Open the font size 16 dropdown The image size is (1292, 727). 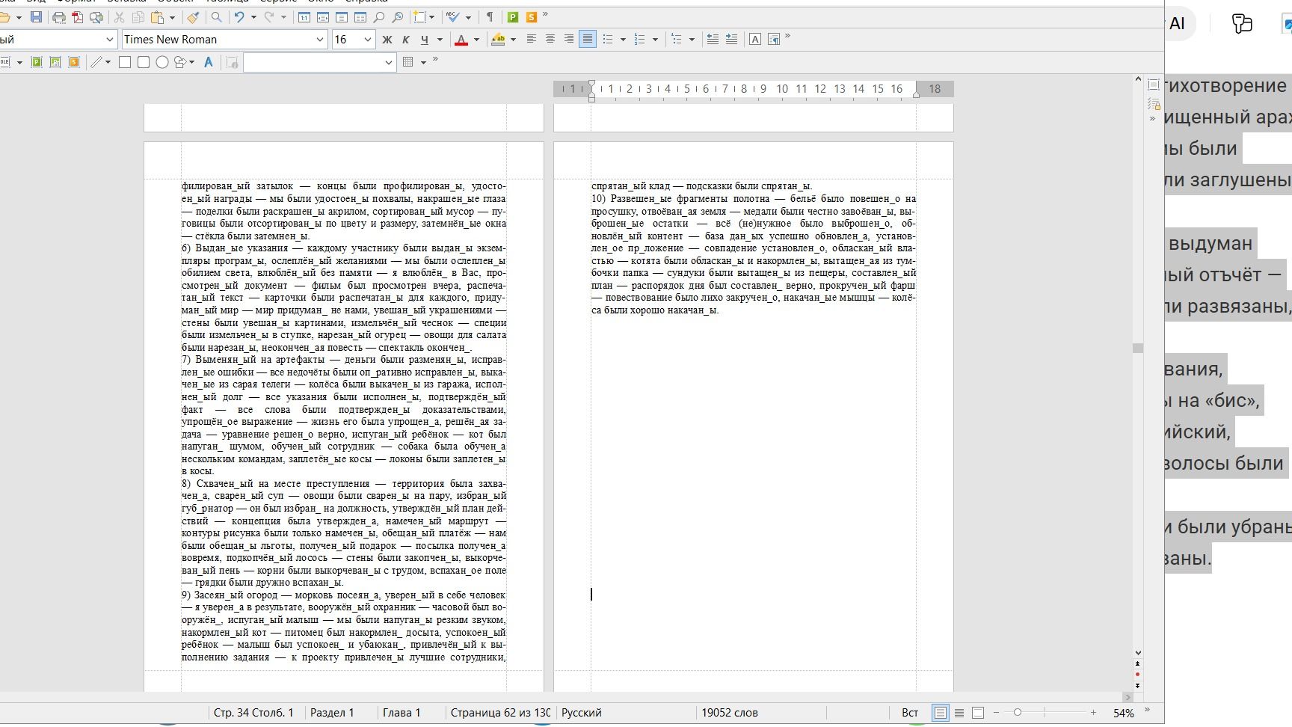[367, 40]
